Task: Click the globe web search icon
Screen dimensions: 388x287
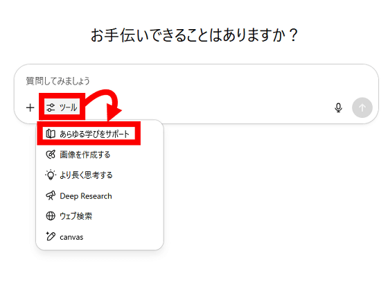Action: coord(51,216)
